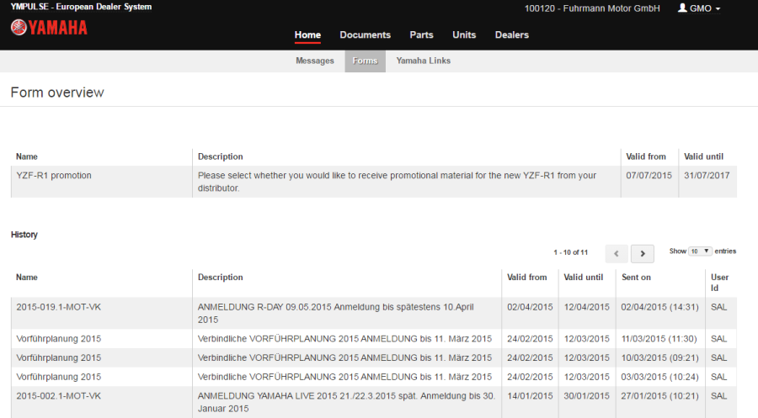Click Valid from 14/01/2015 cell
Image resolution: width=758 pixels, height=418 pixels.
pyautogui.click(x=530, y=396)
